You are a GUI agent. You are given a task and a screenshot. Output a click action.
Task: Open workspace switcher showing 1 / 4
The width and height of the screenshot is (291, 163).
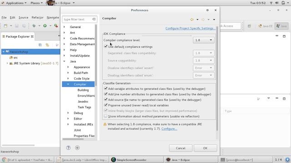pos(278,159)
